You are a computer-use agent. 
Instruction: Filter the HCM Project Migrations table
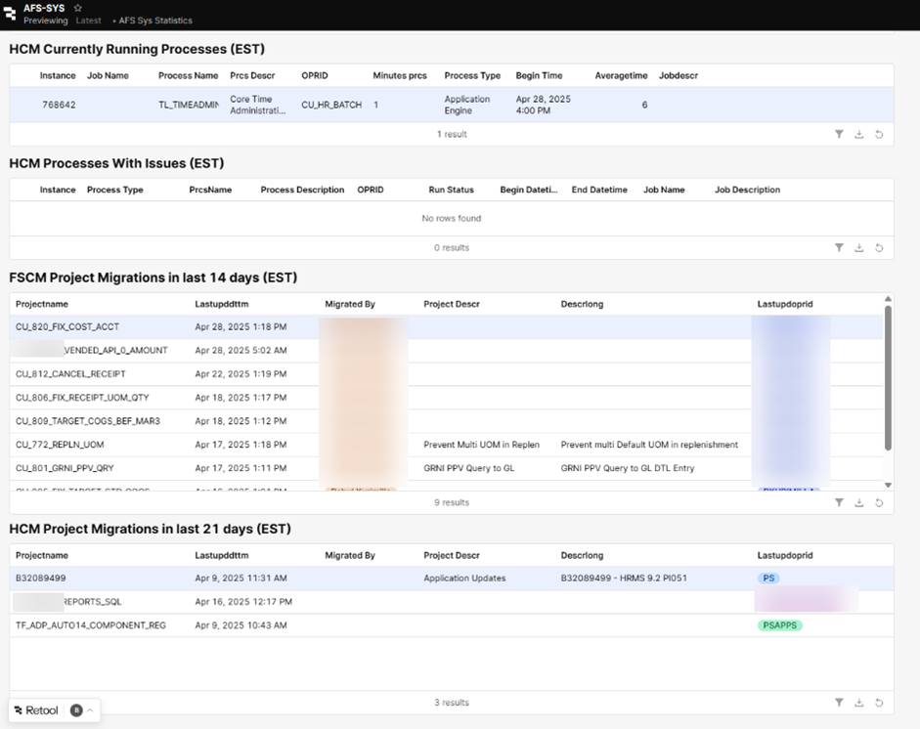pos(839,703)
